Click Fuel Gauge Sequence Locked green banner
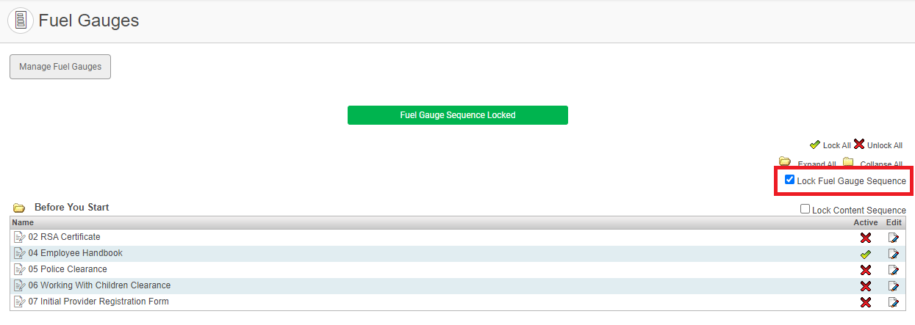915x325 pixels. [x=457, y=115]
